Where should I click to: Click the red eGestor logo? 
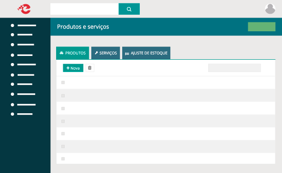point(24,9)
